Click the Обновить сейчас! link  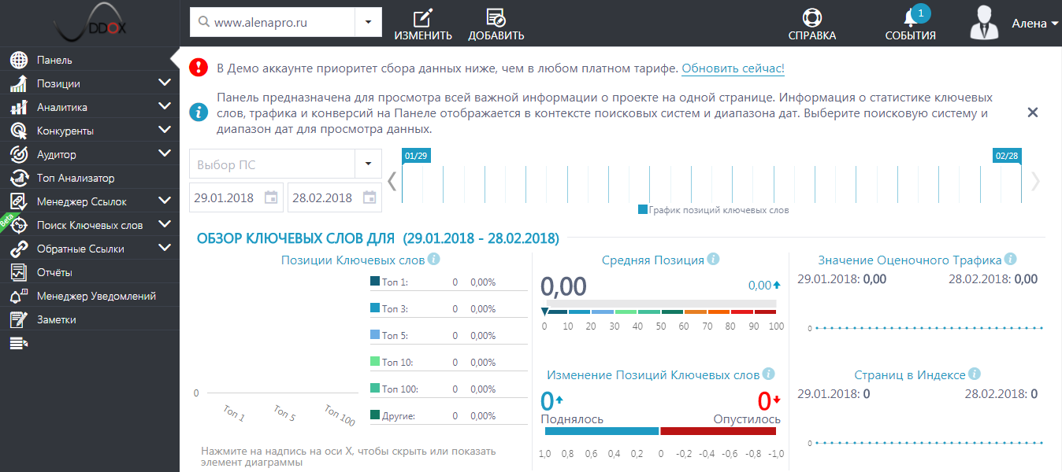click(x=733, y=68)
